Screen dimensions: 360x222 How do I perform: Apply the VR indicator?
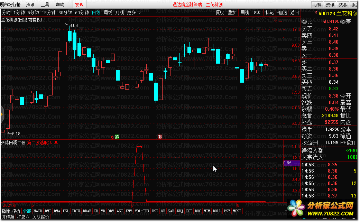[103, 211]
